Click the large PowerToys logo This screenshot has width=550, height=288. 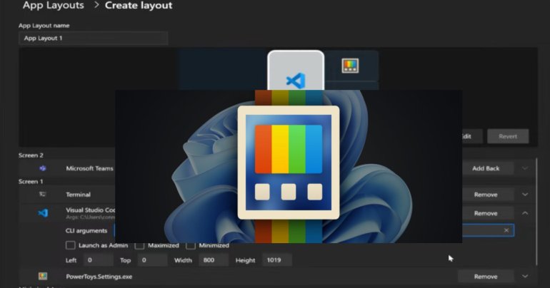(x=289, y=162)
